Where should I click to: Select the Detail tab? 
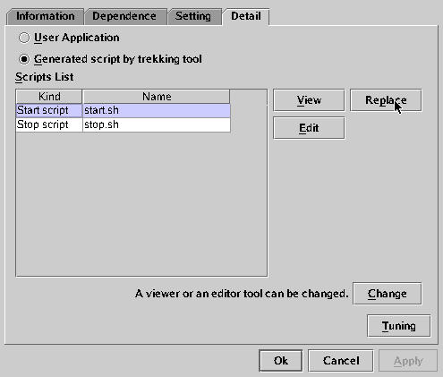click(246, 16)
